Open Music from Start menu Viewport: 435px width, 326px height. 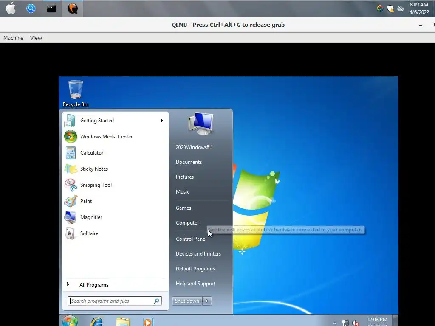coord(183,192)
